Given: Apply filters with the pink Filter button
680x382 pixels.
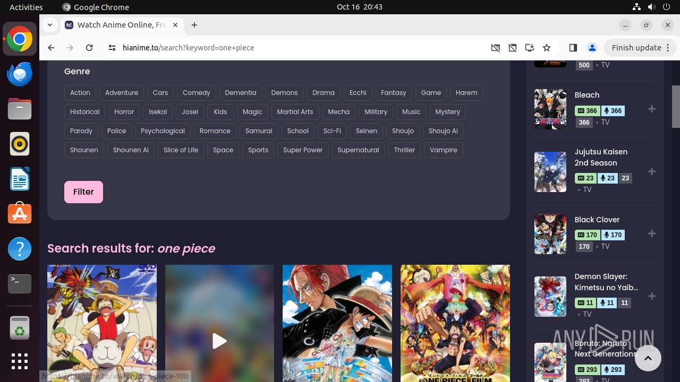Looking at the screenshot, I should (83, 192).
